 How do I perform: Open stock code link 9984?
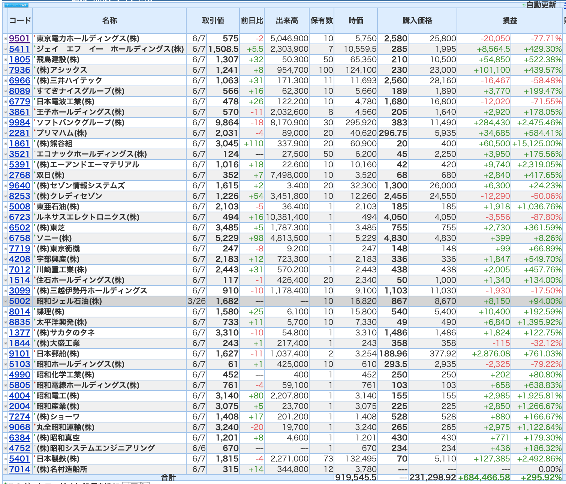19,123
